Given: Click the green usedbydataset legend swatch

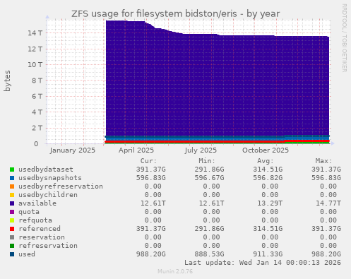Looking at the screenshot, I should point(12,170).
